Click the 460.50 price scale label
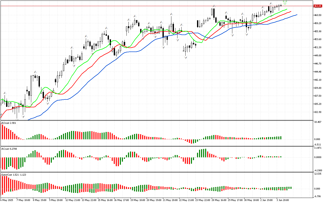Image resolution: width=325 pixels, height=203 pixels. point(318,15)
